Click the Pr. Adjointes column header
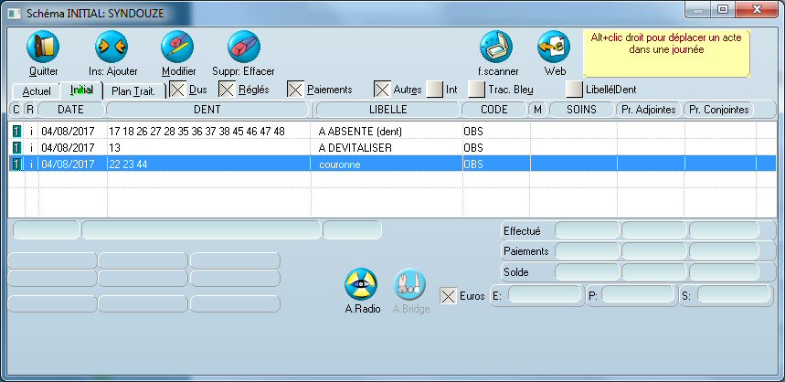 point(649,110)
